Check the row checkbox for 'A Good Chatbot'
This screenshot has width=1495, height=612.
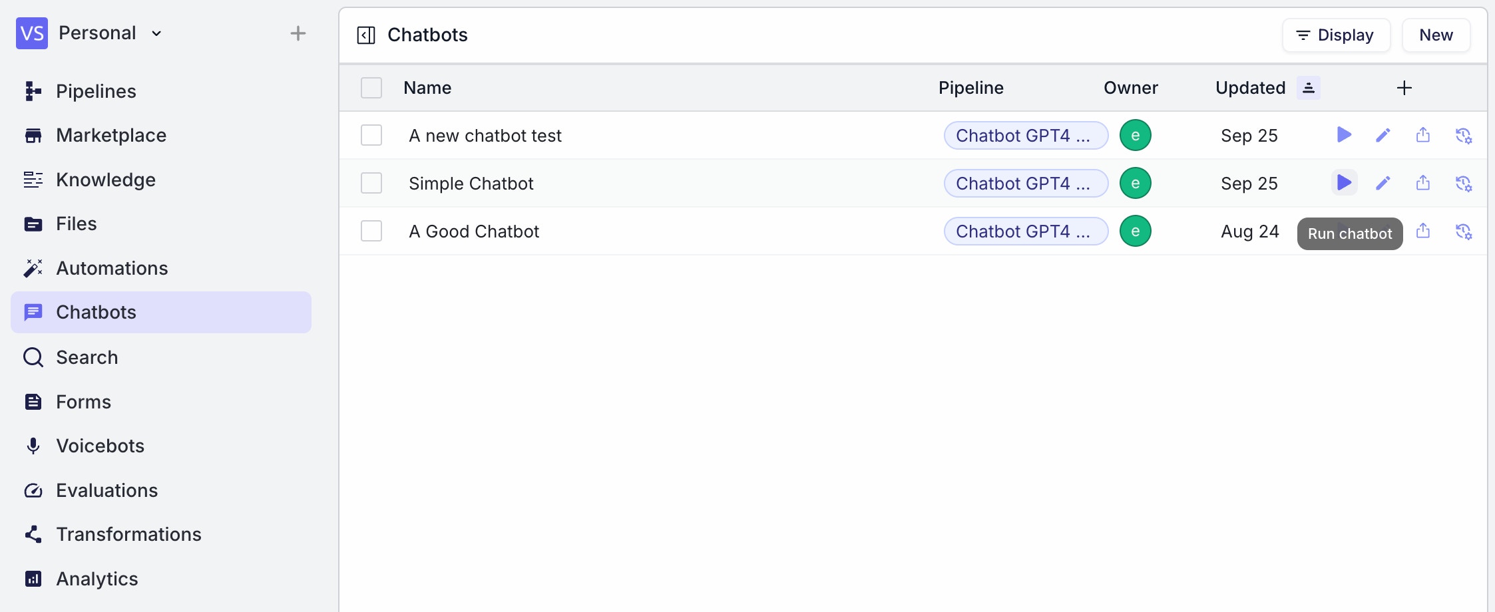tap(371, 231)
